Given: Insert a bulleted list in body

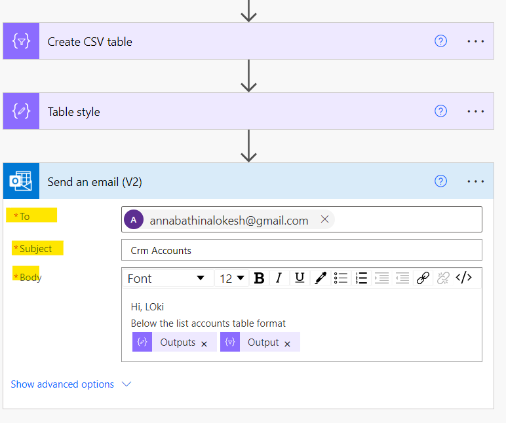Looking at the screenshot, I should pos(341,278).
